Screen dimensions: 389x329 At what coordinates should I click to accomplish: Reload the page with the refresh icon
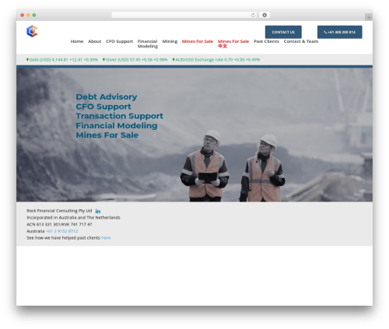click(253, 16)
